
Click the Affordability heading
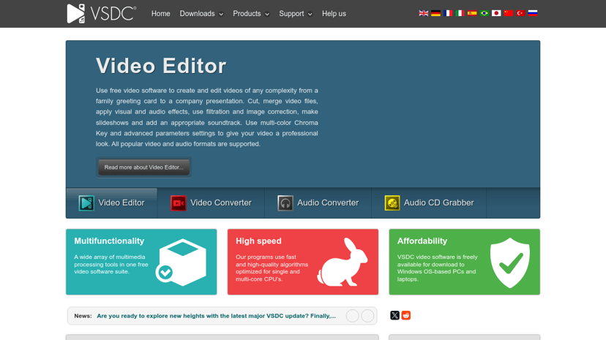tap(422, 241)
